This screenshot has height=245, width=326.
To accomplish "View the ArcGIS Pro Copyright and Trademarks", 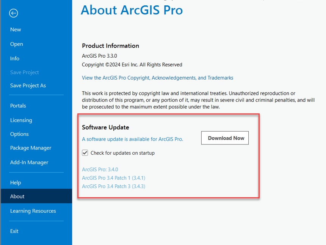I will [157, 78].
